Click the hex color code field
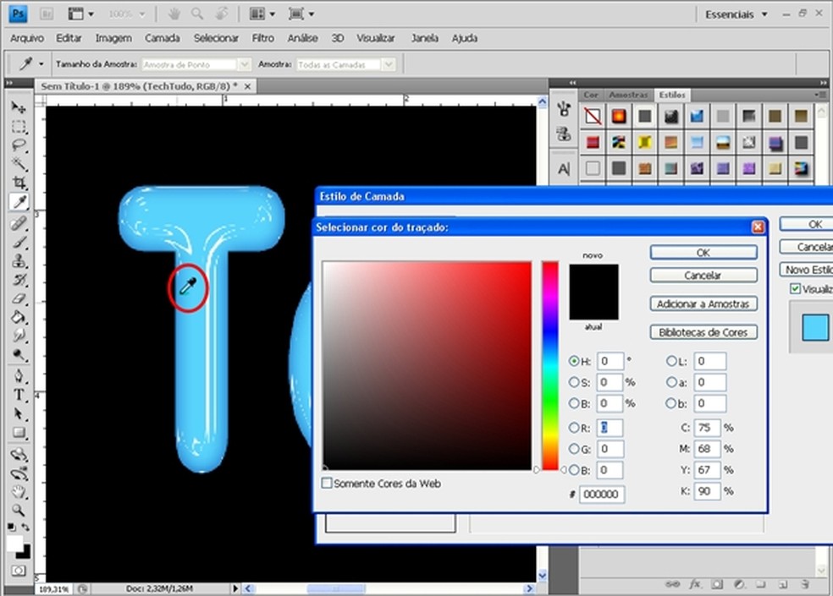The image size is (833, 596). 602,494
